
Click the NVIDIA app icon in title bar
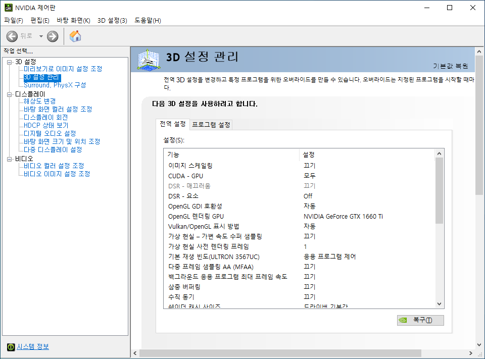pyautogui.click(x=9, y=8)
